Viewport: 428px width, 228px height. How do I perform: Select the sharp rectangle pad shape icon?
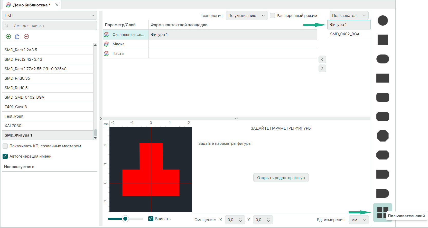click(x=383, y=78)
